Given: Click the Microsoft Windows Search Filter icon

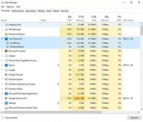Looking at the screenshot, I should tap(6, 108).
